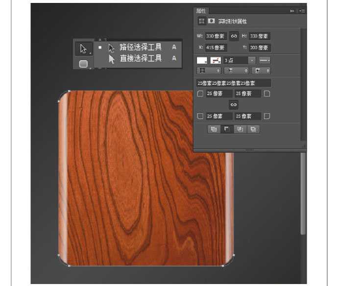The image size is (338, 286).
Task: Click the live shape properties icon
Action: 201,21
